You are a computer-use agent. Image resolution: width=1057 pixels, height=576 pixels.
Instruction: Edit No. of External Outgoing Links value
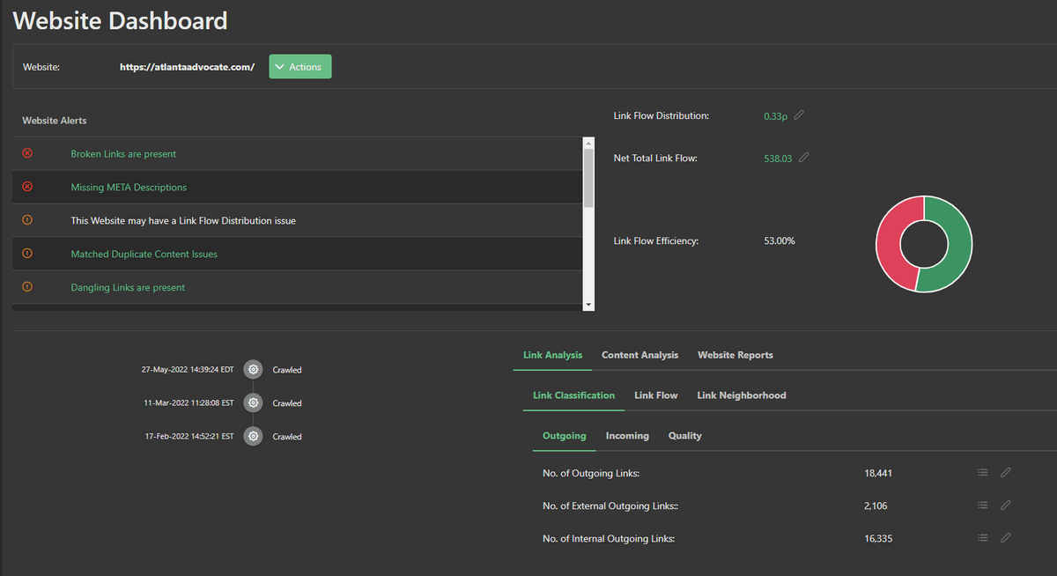pos(1005,505)
